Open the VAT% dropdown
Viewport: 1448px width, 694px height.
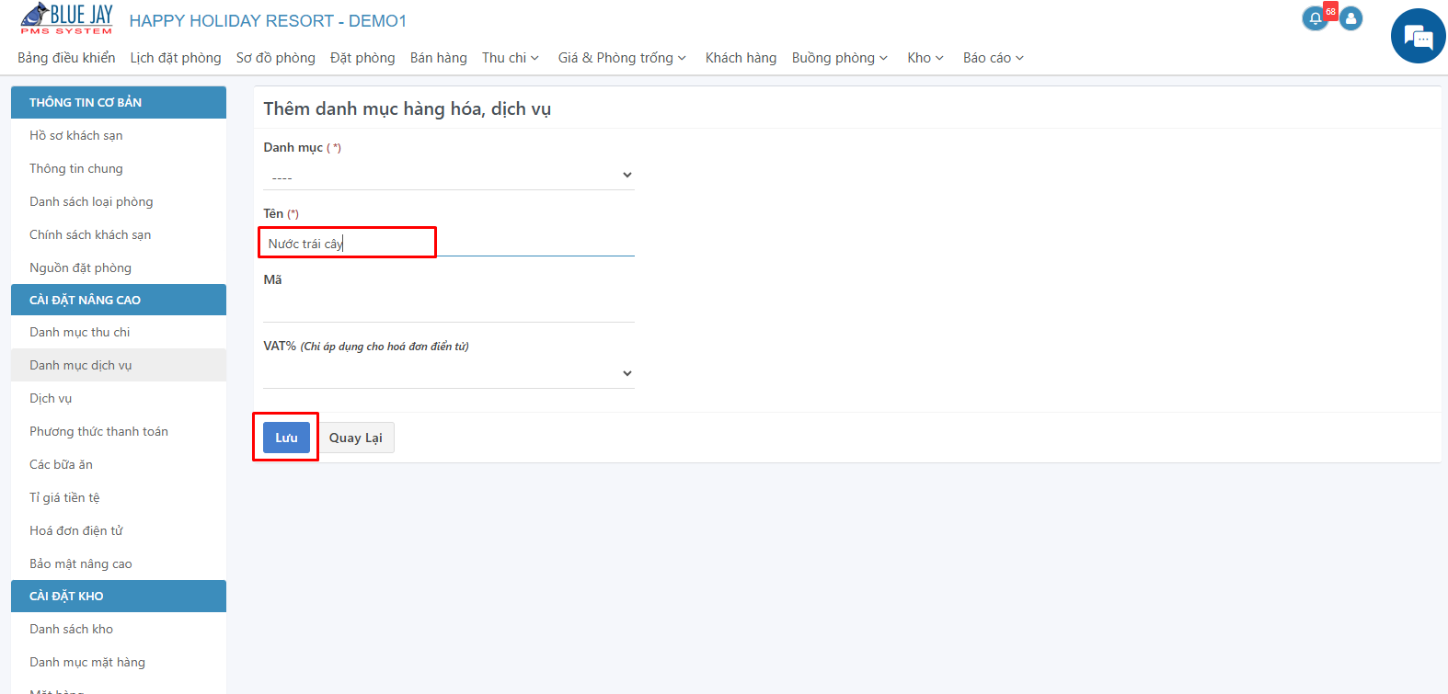click(449, 373)
